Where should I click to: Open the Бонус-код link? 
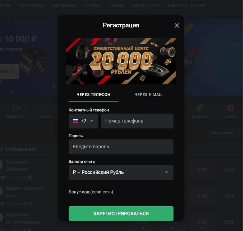coord(79,192)
